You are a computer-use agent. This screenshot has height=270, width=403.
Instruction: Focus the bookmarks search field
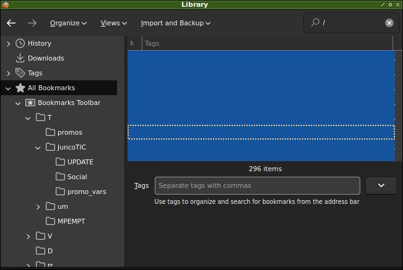tap(351, 23)
